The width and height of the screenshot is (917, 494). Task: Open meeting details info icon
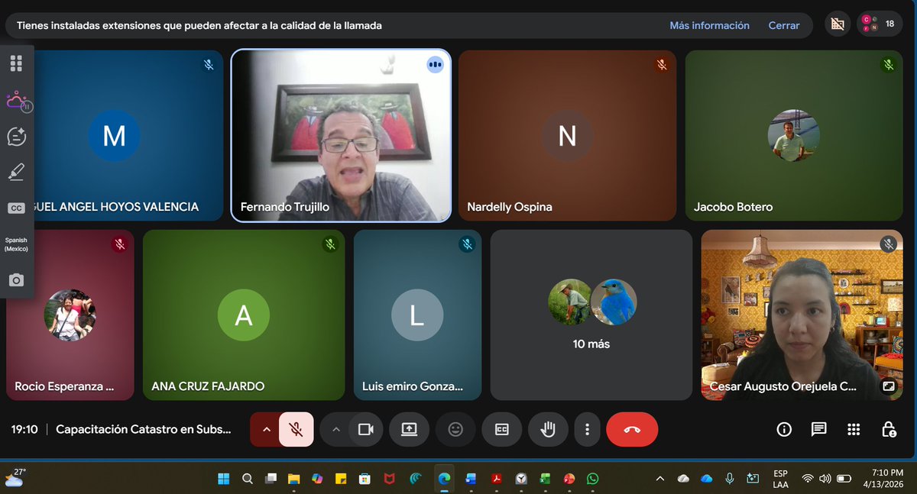tap(784, 429)
